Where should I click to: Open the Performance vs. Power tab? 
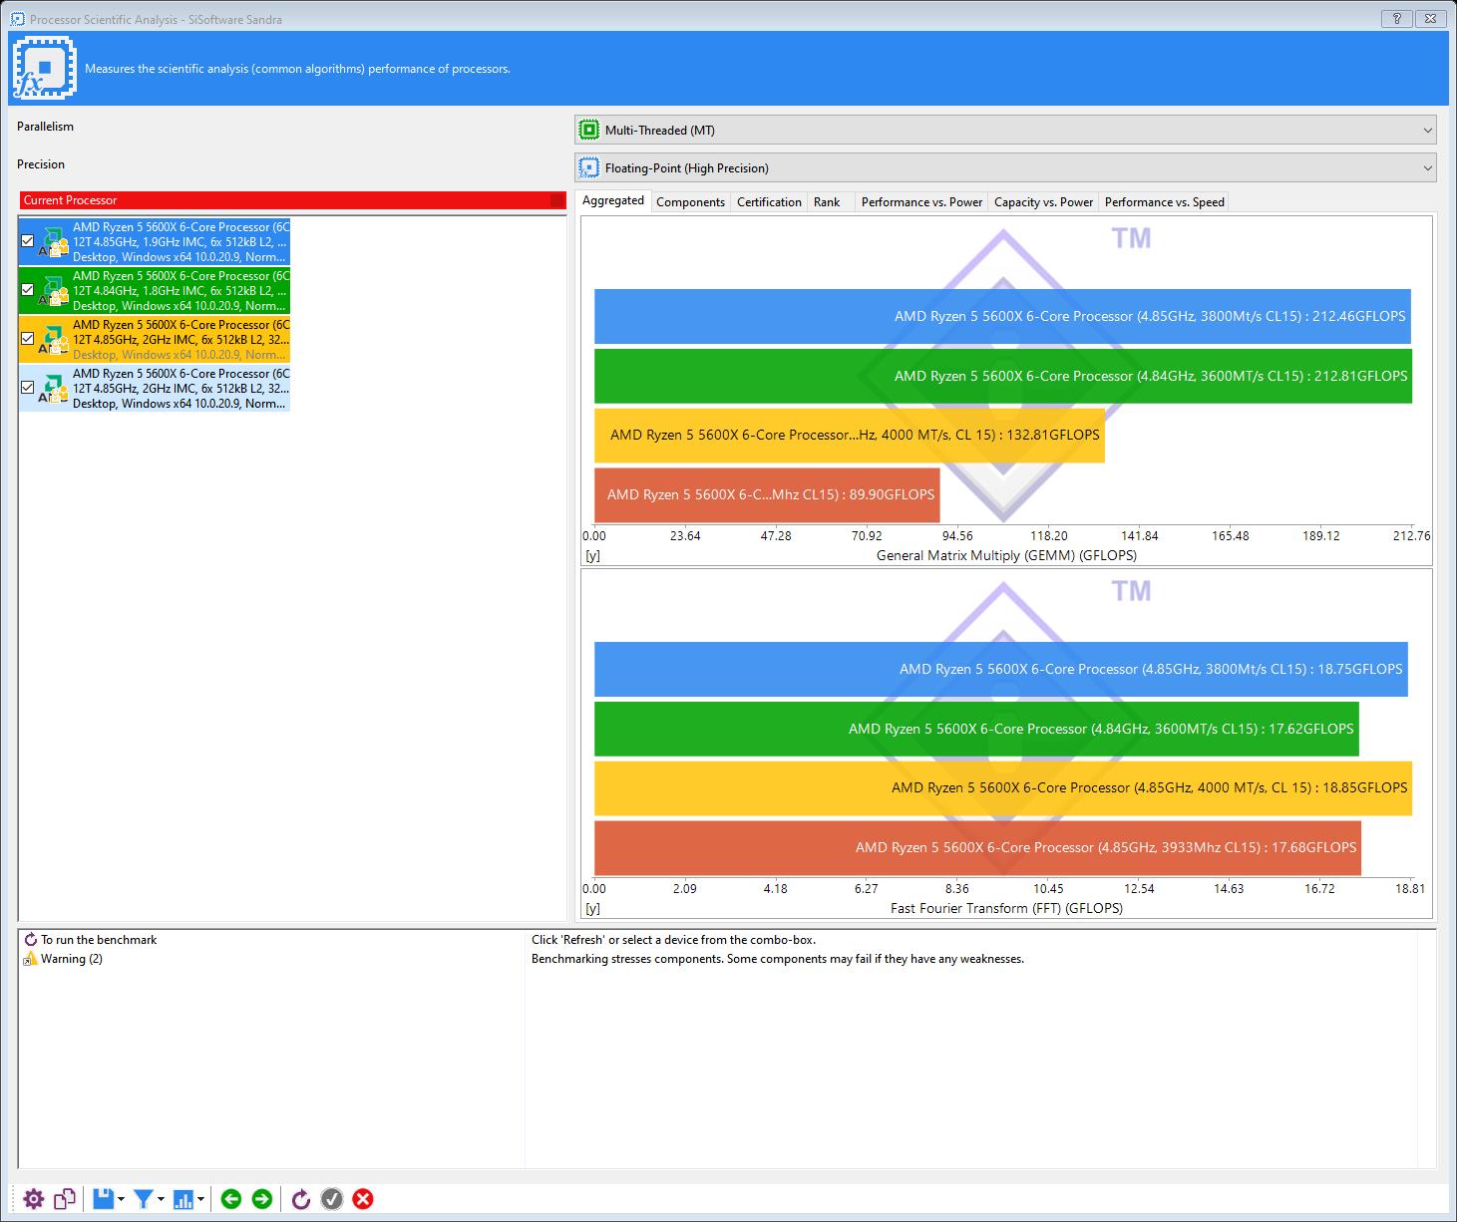point(921,202)
